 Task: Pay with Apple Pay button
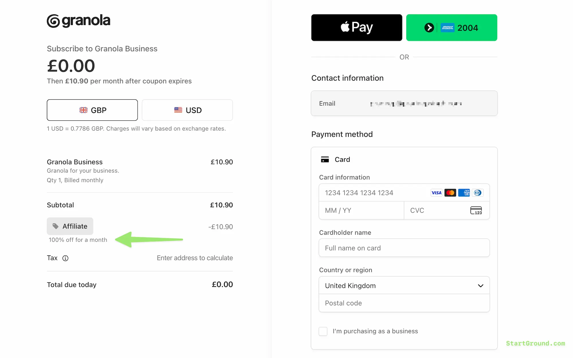(357, 27)
